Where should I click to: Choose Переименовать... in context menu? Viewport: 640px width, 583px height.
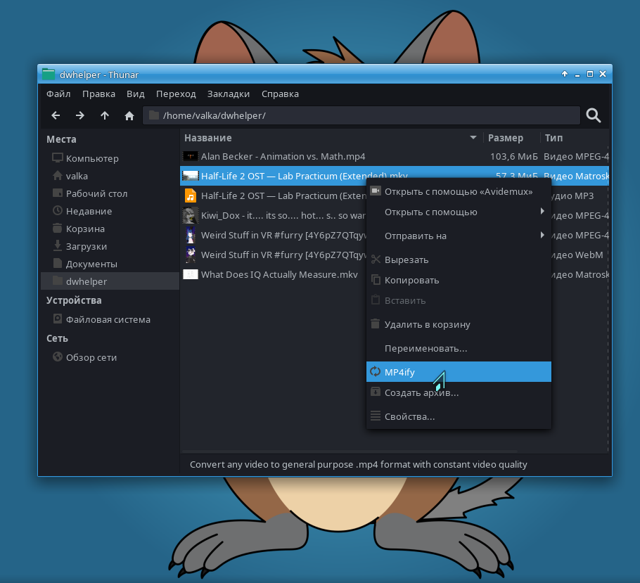pos(459,348)
